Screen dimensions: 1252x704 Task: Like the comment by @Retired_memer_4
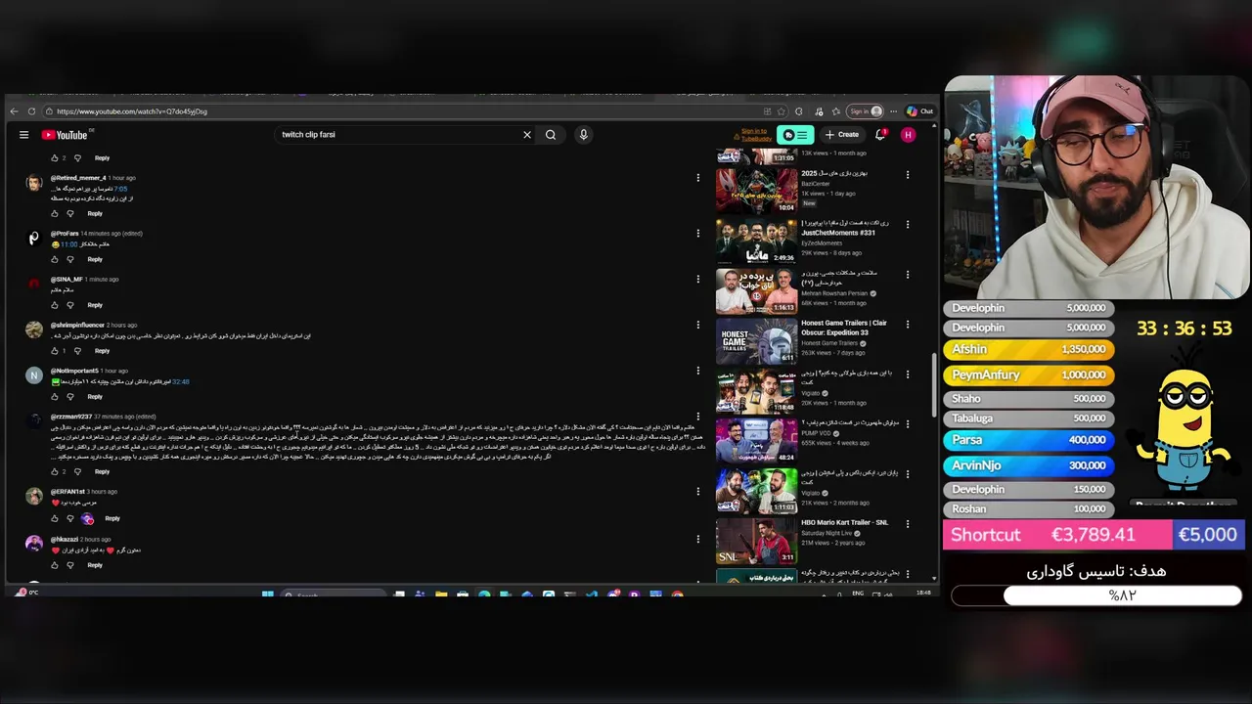point(55,213)
